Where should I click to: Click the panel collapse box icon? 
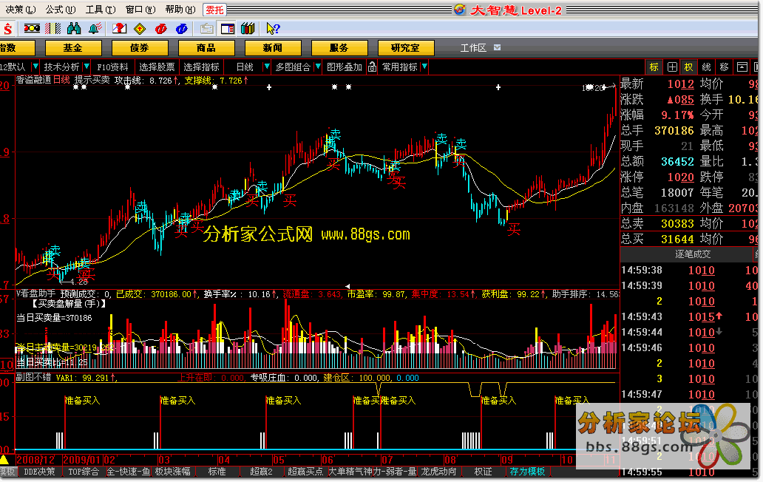pos(742,67)
